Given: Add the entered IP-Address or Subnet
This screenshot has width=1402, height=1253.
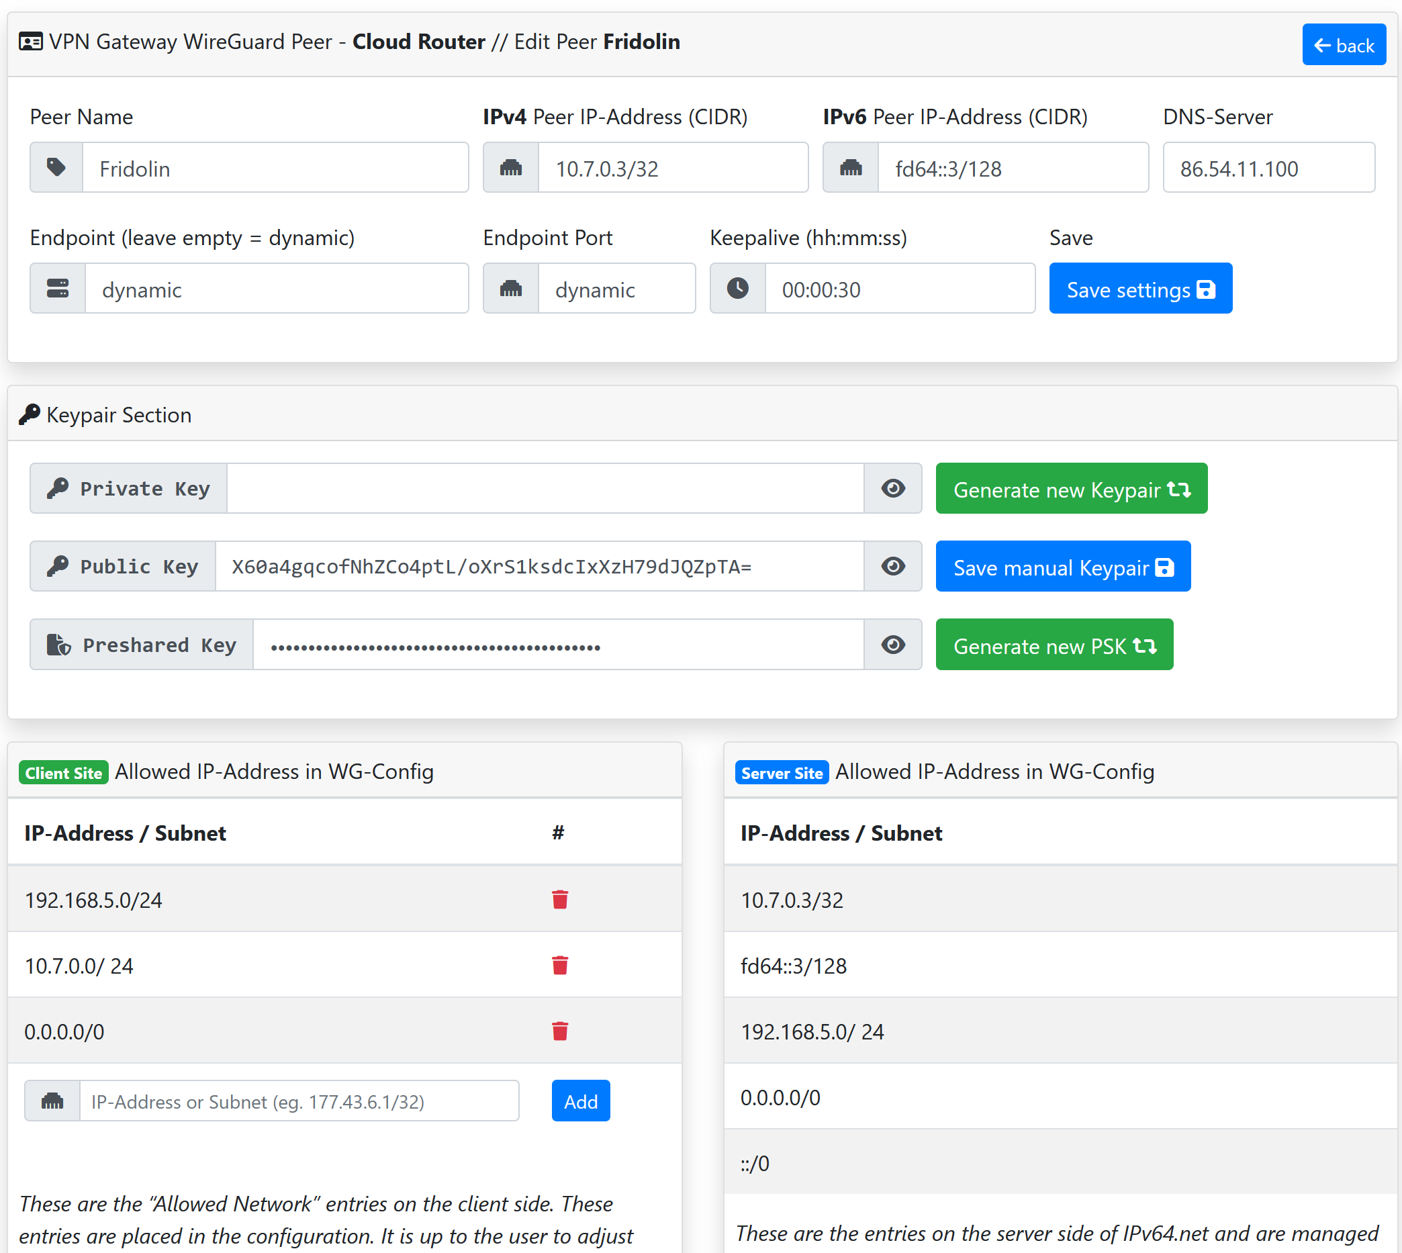Looking at the screenshot, I should [580, 1101].
